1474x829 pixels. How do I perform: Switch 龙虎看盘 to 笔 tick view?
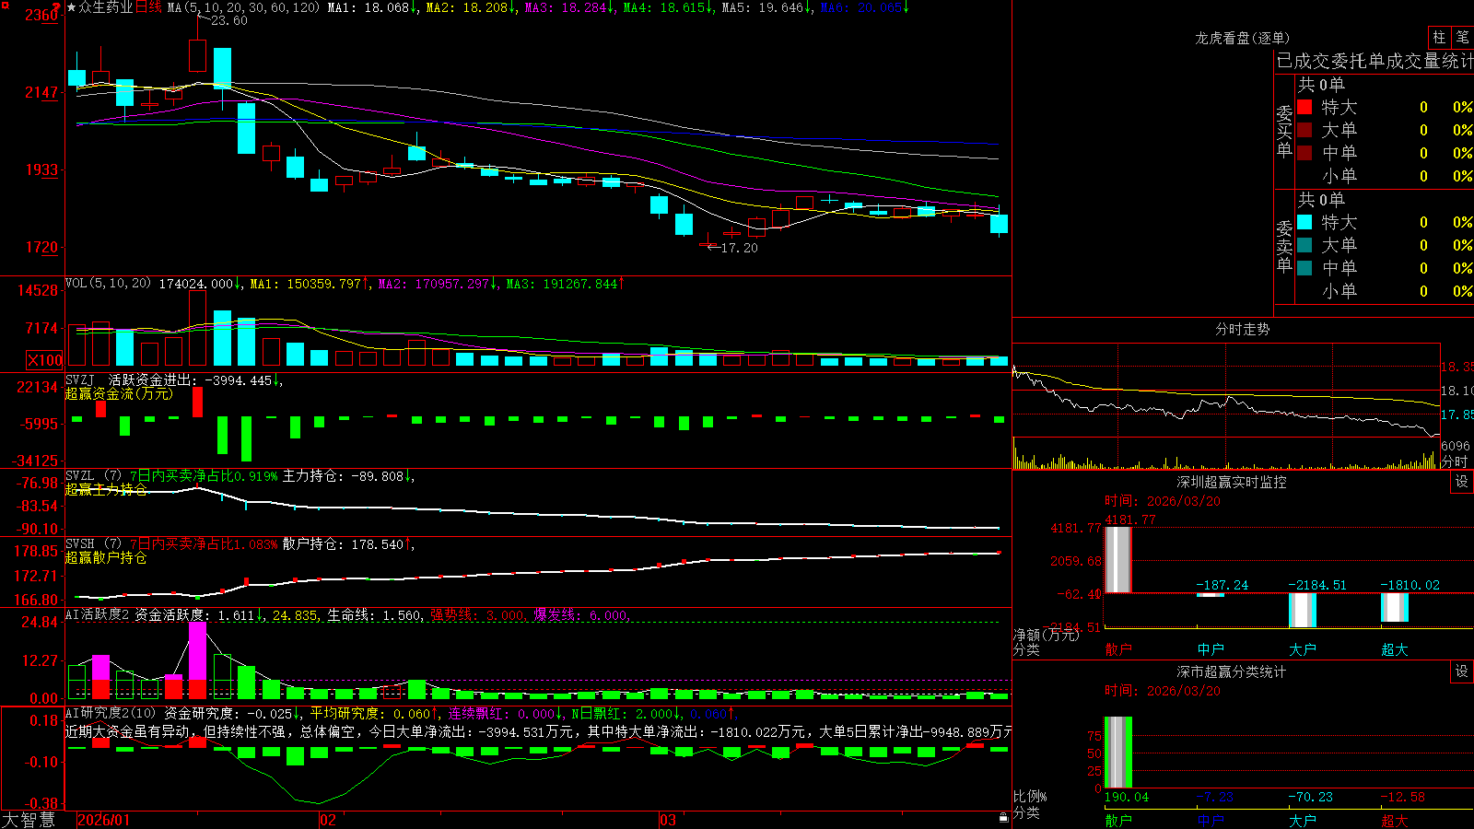coord(1463,37)
